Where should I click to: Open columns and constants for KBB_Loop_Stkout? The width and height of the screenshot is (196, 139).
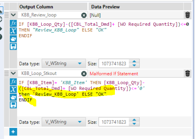click(x=13, y=89)
